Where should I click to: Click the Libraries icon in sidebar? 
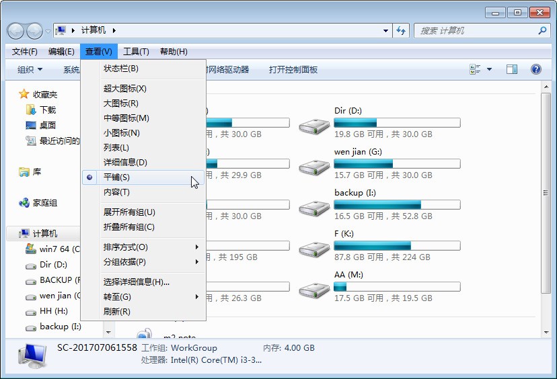click(x=24, y=172)
